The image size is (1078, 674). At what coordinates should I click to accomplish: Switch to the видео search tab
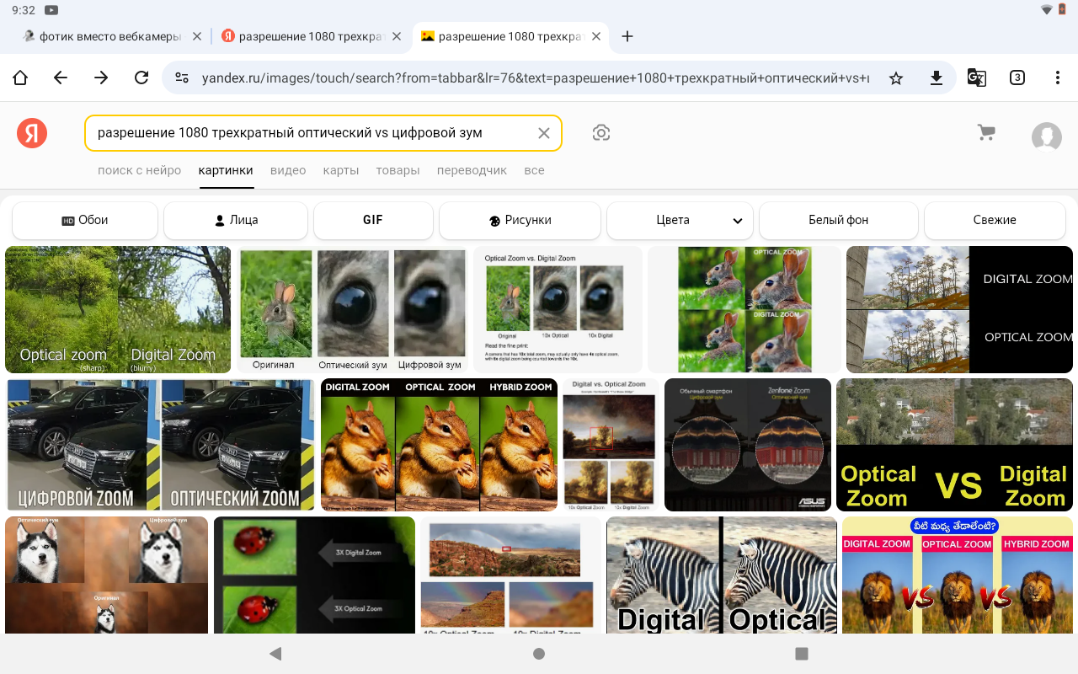tap(288, 170)
